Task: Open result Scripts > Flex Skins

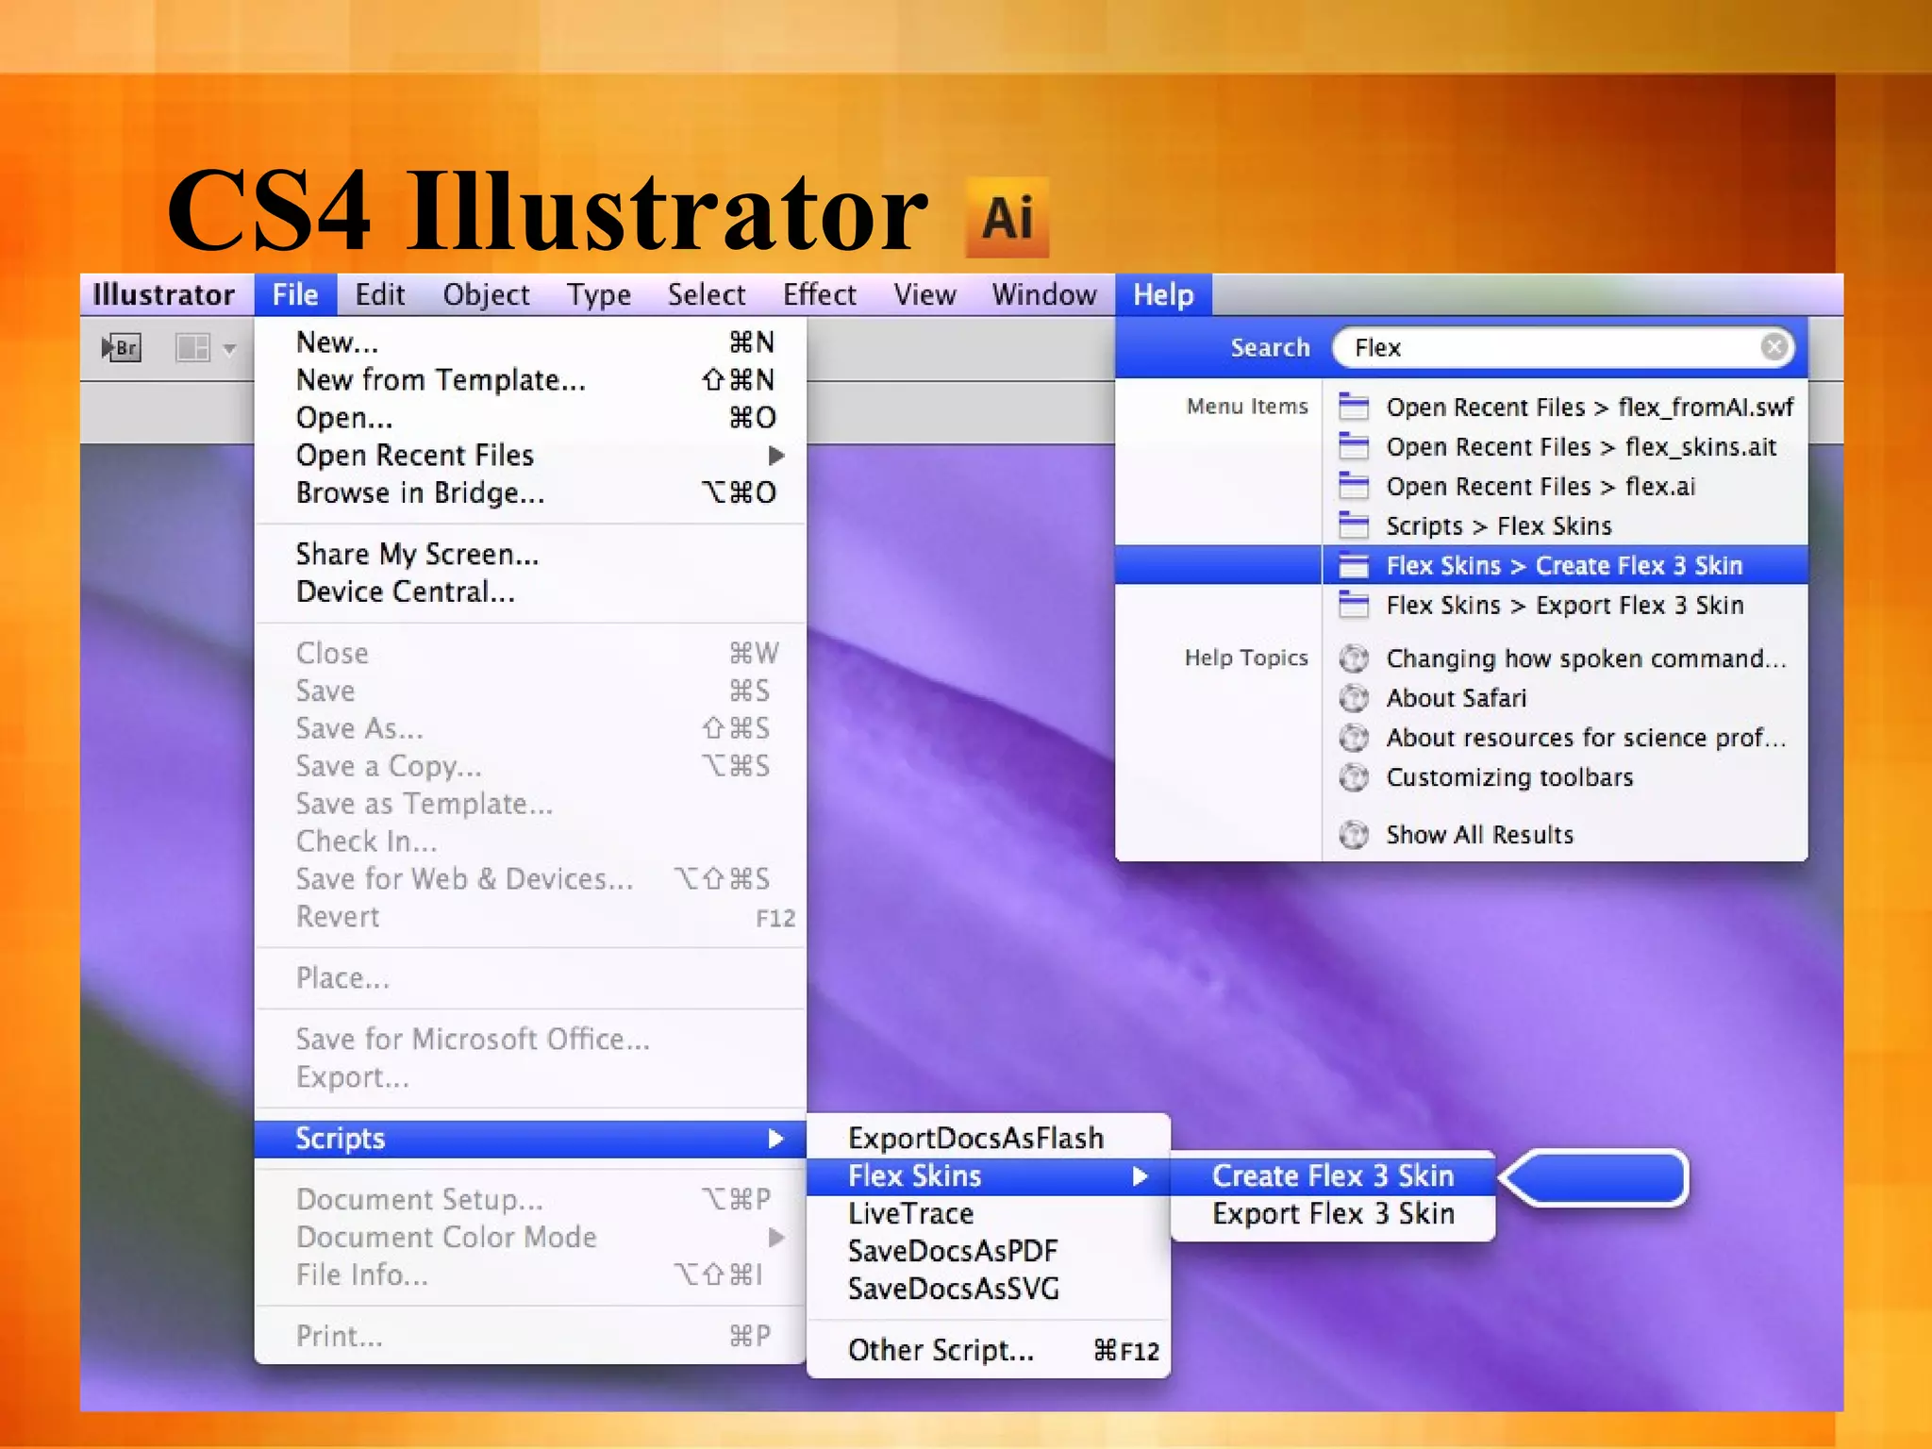Action: pyautogui.click(x=1566, y=525)
